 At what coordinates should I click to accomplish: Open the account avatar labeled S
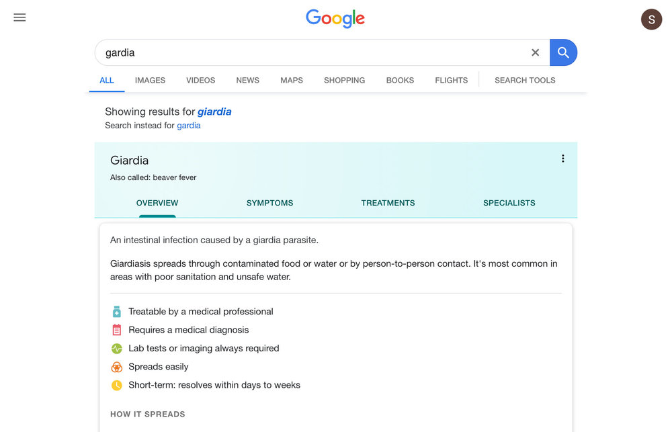(651, 19)
